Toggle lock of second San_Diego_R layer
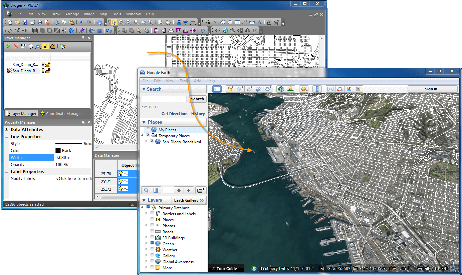Image resolution: width=462 pixels, height=275 pixels. (x=48, y=71)
